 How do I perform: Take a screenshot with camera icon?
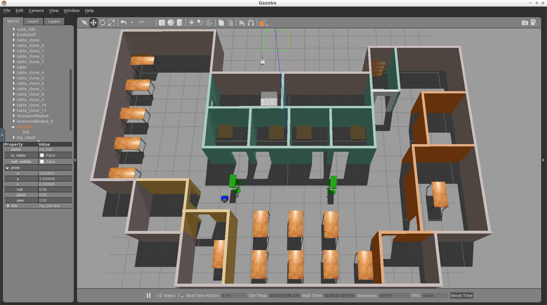pyautogui.click(x=525, y=22)
